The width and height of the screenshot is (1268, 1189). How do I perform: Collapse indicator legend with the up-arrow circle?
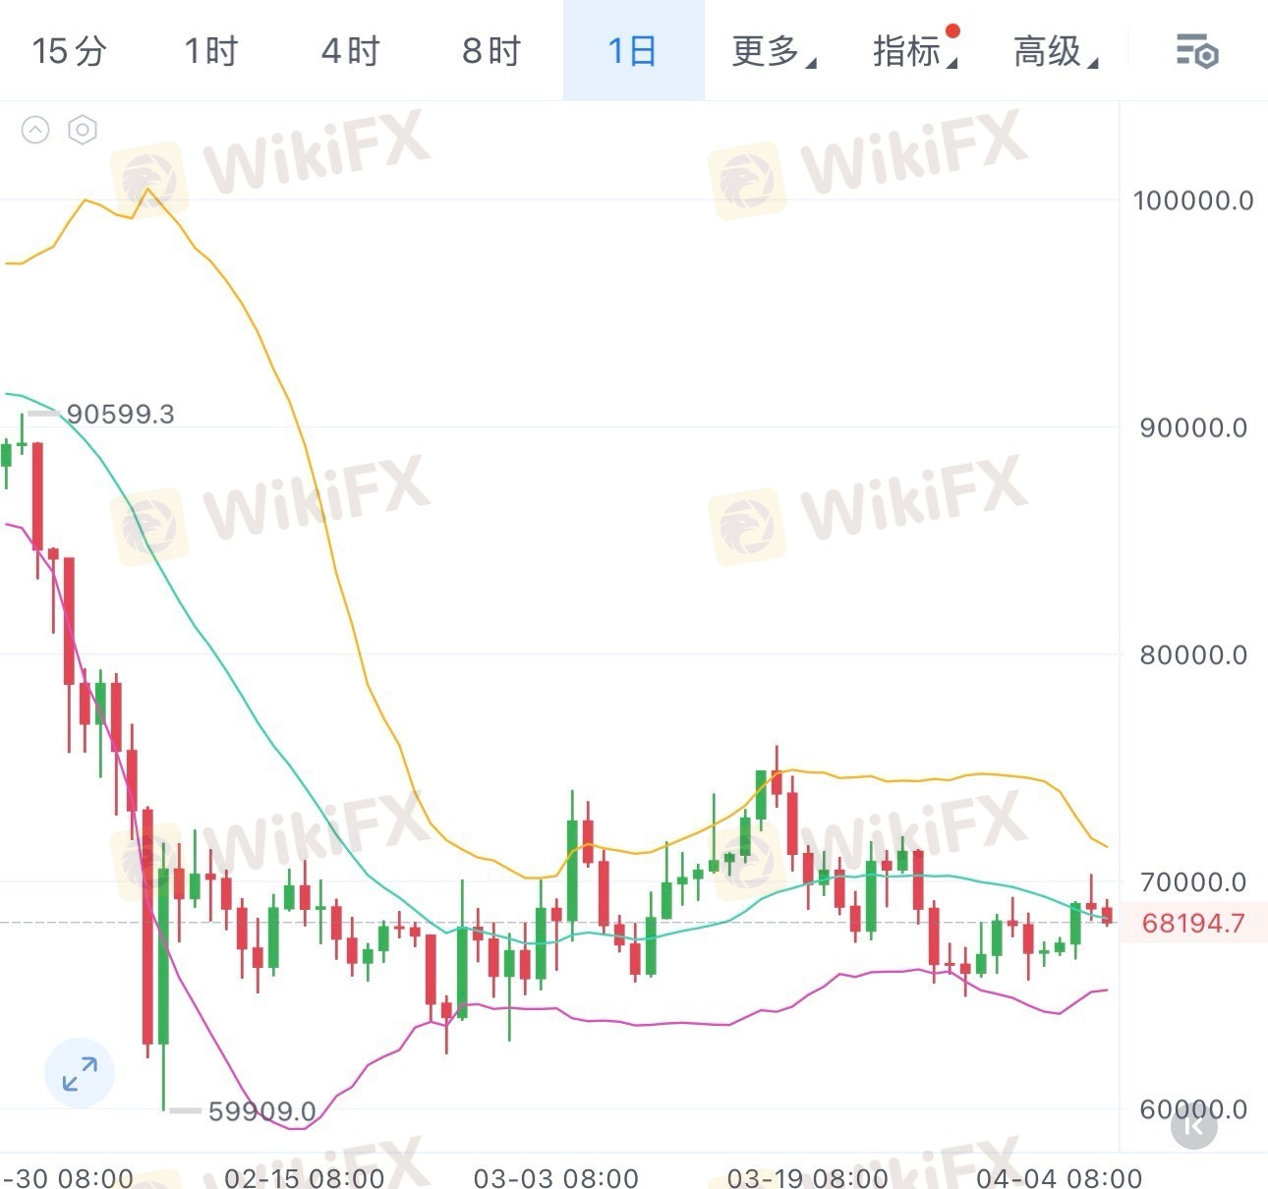35,130
